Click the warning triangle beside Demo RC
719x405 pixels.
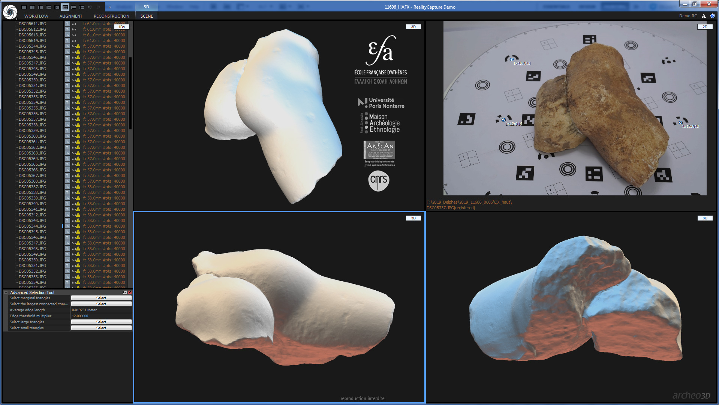(x=704, y=16)
